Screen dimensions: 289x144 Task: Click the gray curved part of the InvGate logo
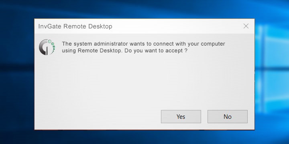(43, 47)
